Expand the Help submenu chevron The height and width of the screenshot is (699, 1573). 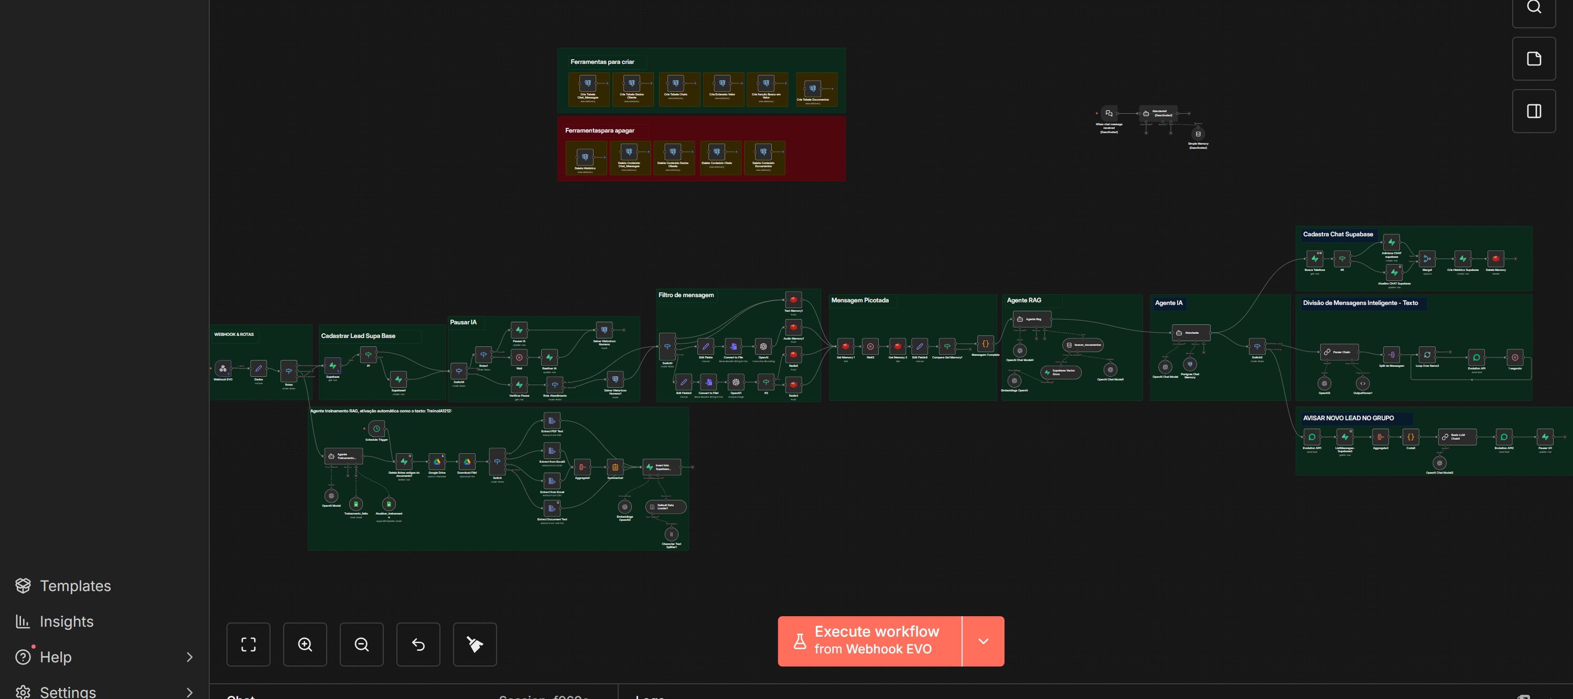coord(189,657)
